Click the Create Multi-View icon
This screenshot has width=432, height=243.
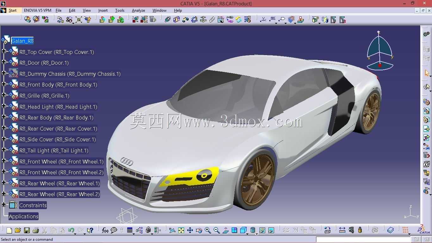pos(234,230)
